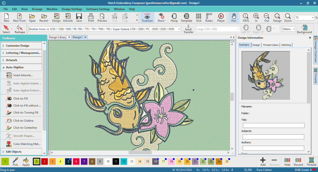
Task: Click the Hoop icon in toolbar
Action: point(174,17)
